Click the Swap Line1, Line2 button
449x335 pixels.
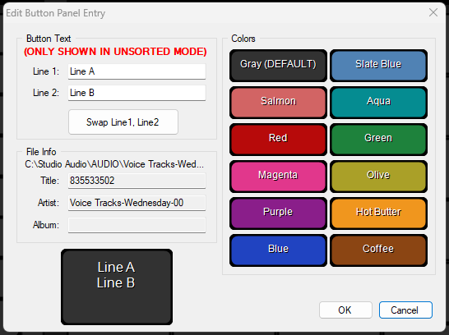point(123,122)
